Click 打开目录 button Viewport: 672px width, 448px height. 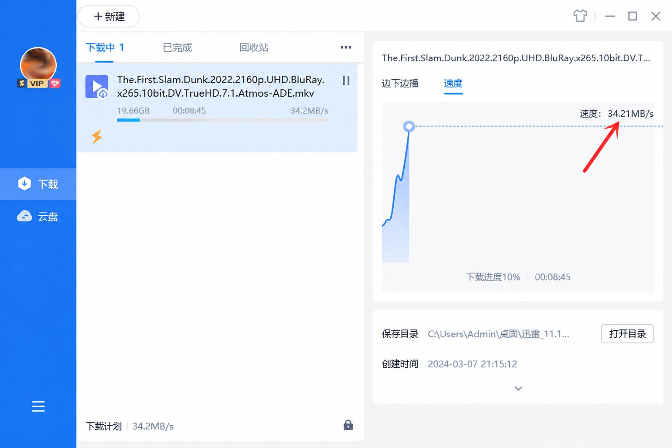(x=627, y=334)
